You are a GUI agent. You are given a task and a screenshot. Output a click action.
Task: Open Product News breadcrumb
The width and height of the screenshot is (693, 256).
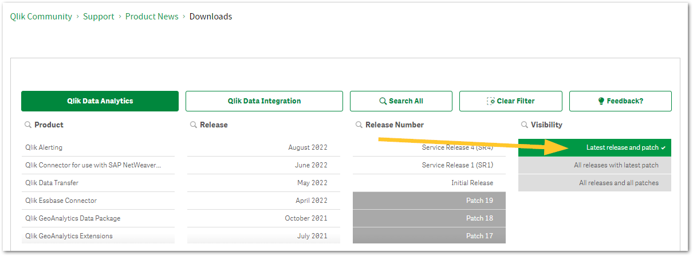[x=152, y=17]
